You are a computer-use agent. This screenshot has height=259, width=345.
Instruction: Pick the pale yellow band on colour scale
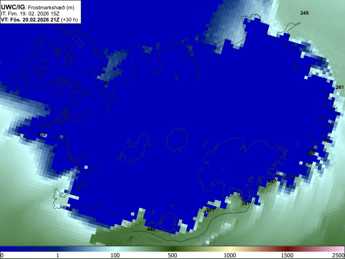click(230, 249)
